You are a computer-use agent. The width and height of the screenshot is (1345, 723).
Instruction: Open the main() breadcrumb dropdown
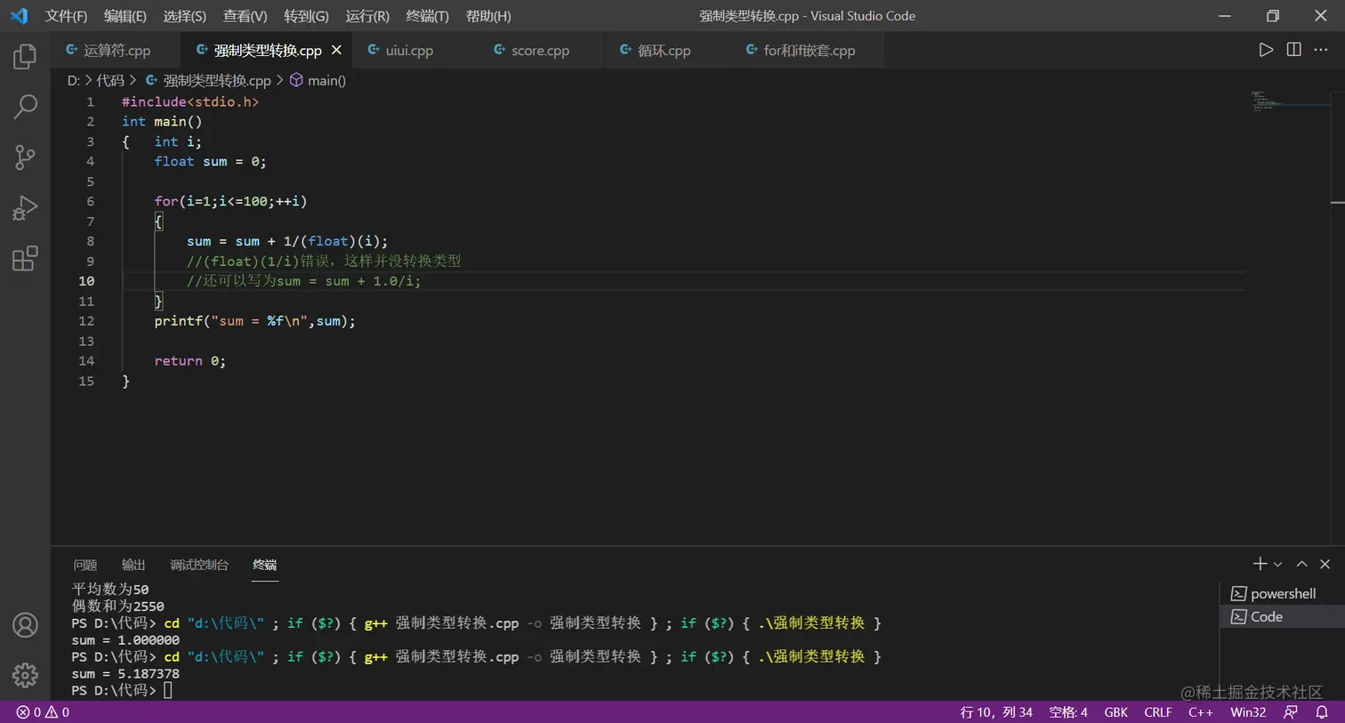pos(326,80)
